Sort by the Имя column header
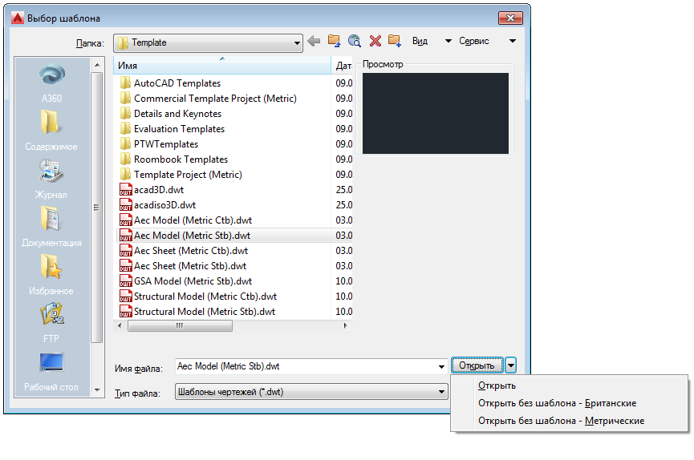 [222, 66]
